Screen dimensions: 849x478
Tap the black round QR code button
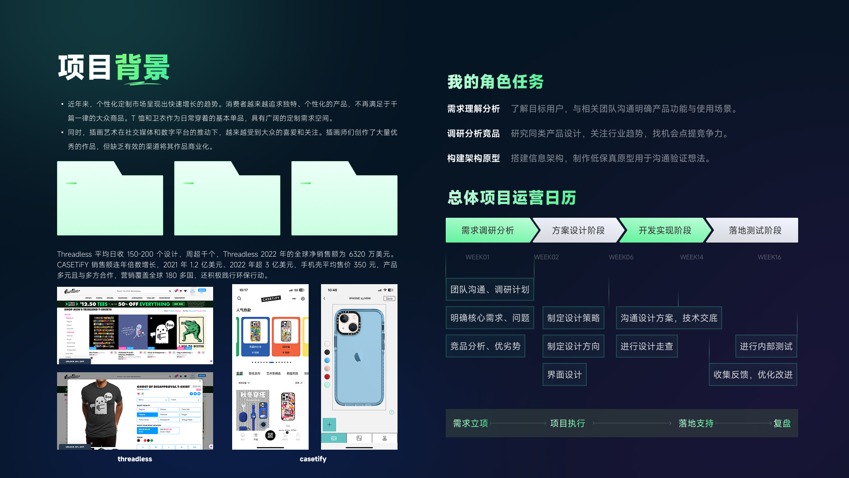(270, 436)
